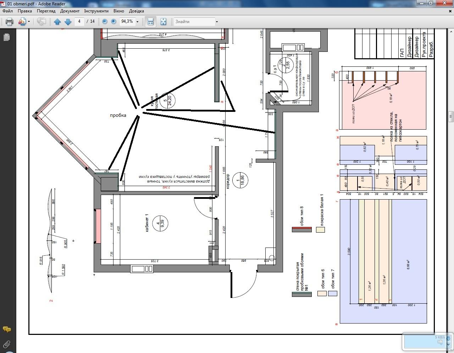Open the Файл menu
Viewport: 454px width, 353px height.
pos(7,11)
